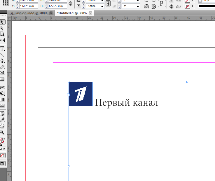This screenshot has height=181, width=215.
Task: Click the Y position field 13,875 mm
Action: 29,6
